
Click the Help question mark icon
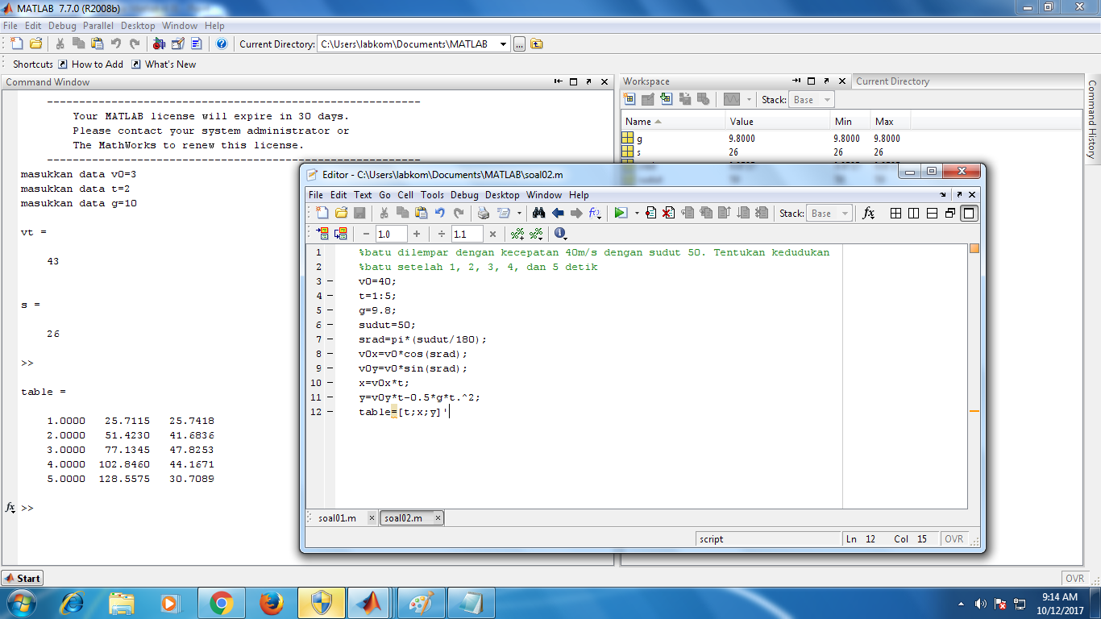pyautogui.click(x=222, y=44)
